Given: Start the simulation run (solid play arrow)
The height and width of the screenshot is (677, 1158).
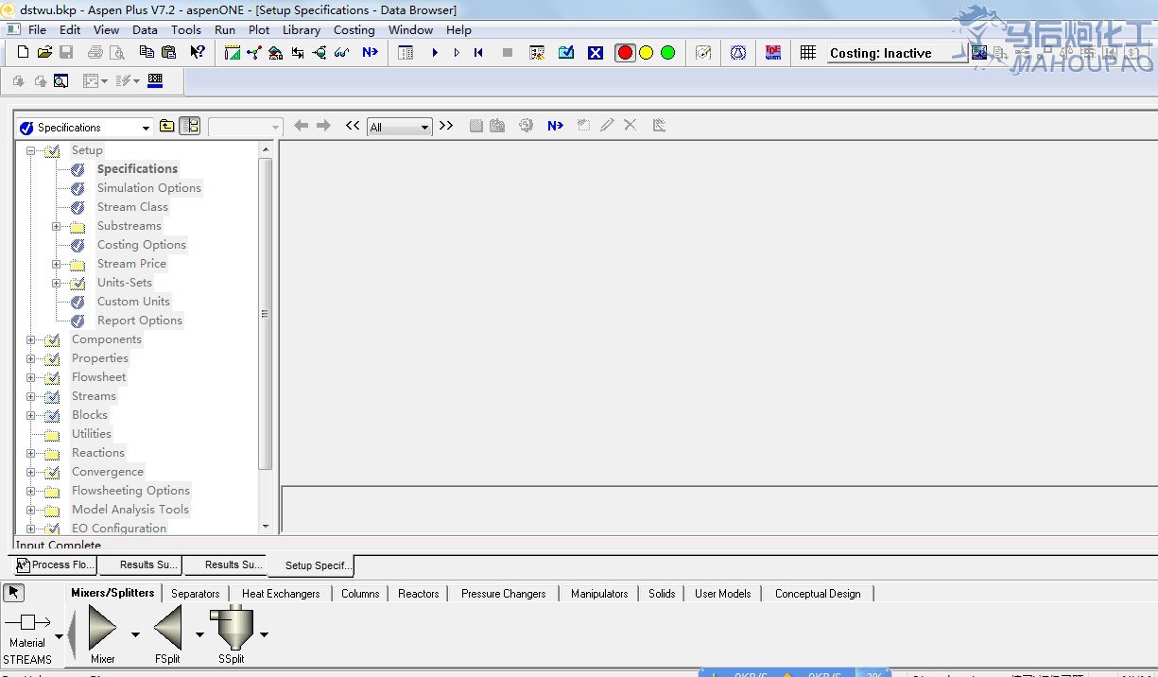Looking at the screenshot, I should tap(435, 53).
